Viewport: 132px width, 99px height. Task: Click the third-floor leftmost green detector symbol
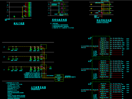click(x=9, y=49)
